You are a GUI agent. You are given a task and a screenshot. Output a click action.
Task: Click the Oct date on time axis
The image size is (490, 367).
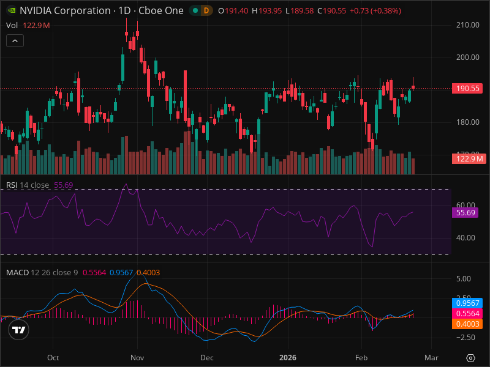tap(53, 358)
